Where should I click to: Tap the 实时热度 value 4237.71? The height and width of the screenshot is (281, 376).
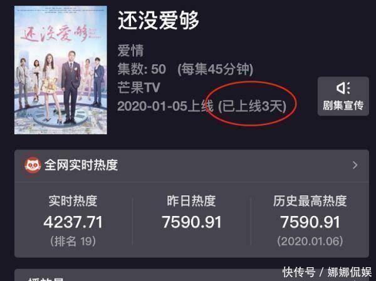pos(73,222)
